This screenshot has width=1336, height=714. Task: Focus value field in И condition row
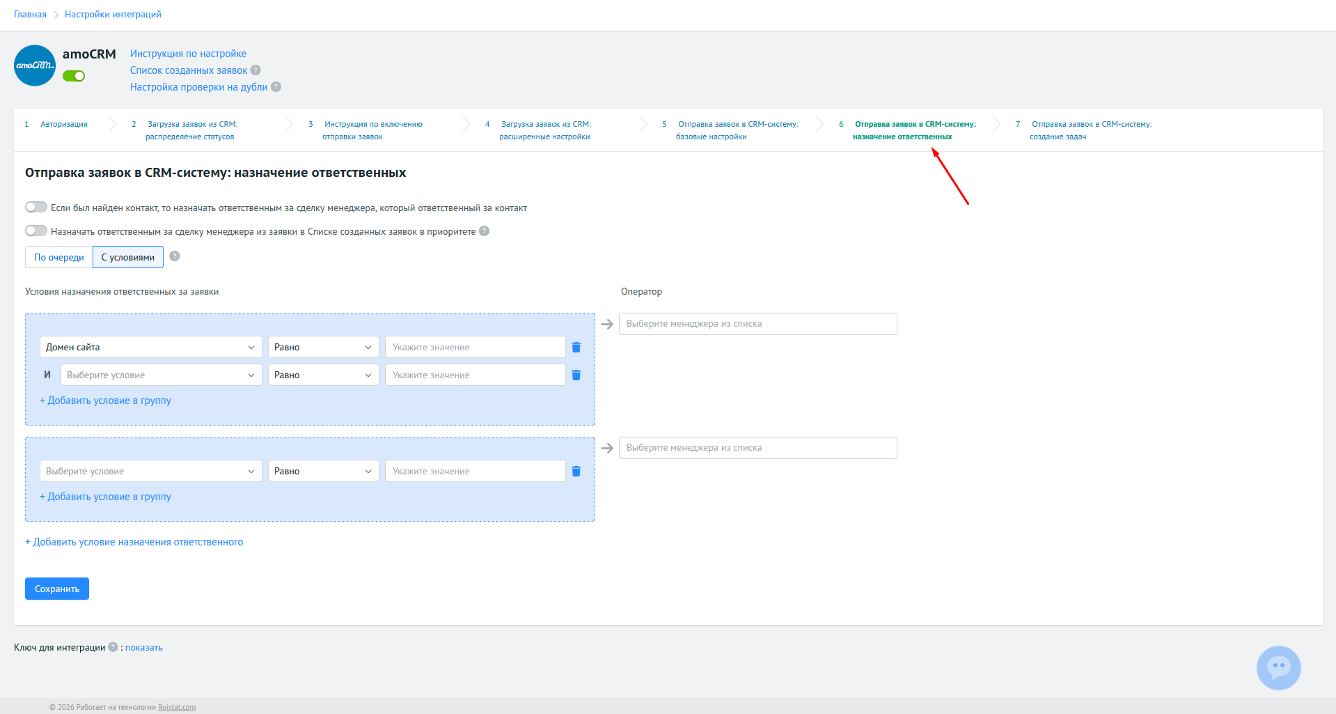[x=476, y=375]
